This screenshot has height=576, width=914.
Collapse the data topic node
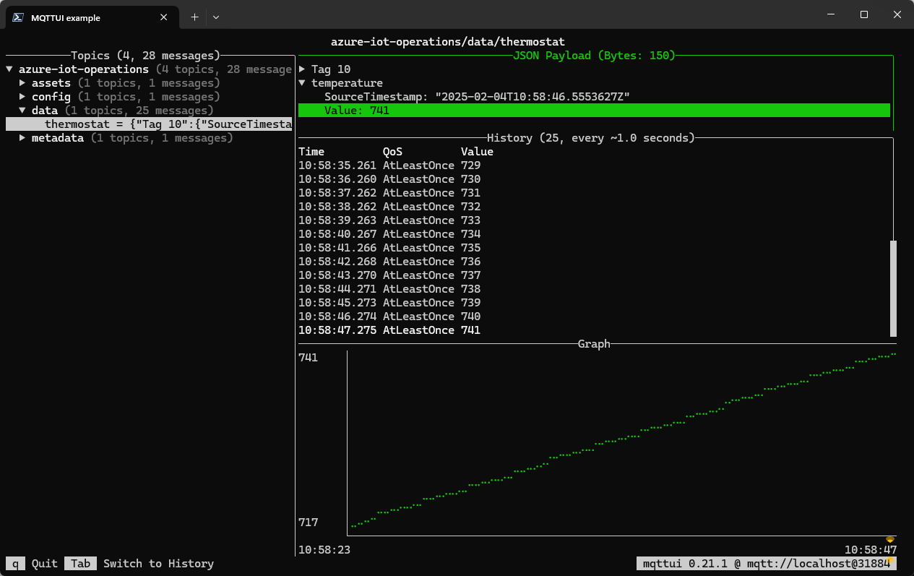pyautogui.click(x=22, y=111)
